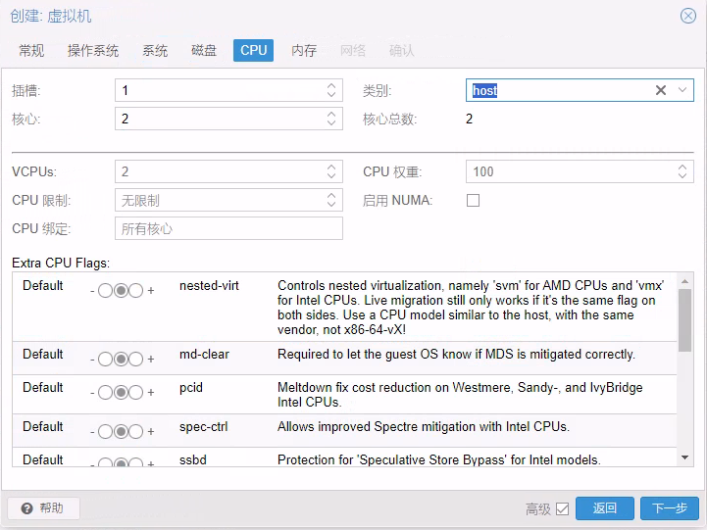Switch to the 内存 tab
The height and width of the screenshot is (530, 707).
click(x=304, y=51)
